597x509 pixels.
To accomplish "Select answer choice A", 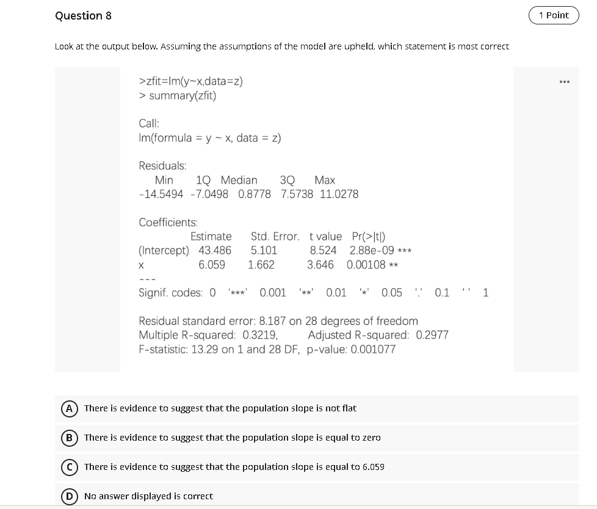I will tap(69, 408).
